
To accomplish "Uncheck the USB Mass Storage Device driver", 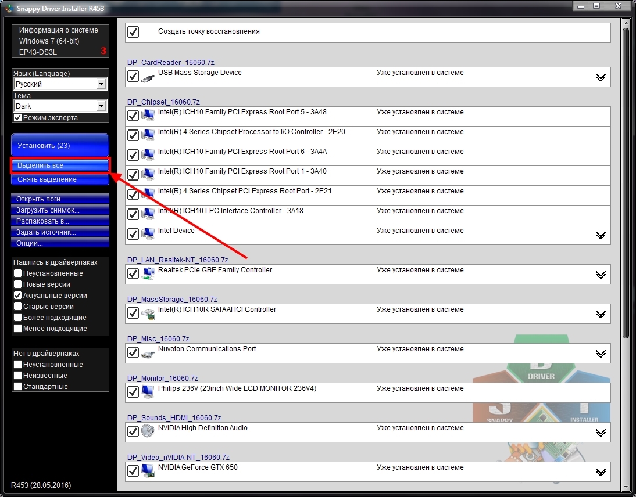I will (133, 76).
